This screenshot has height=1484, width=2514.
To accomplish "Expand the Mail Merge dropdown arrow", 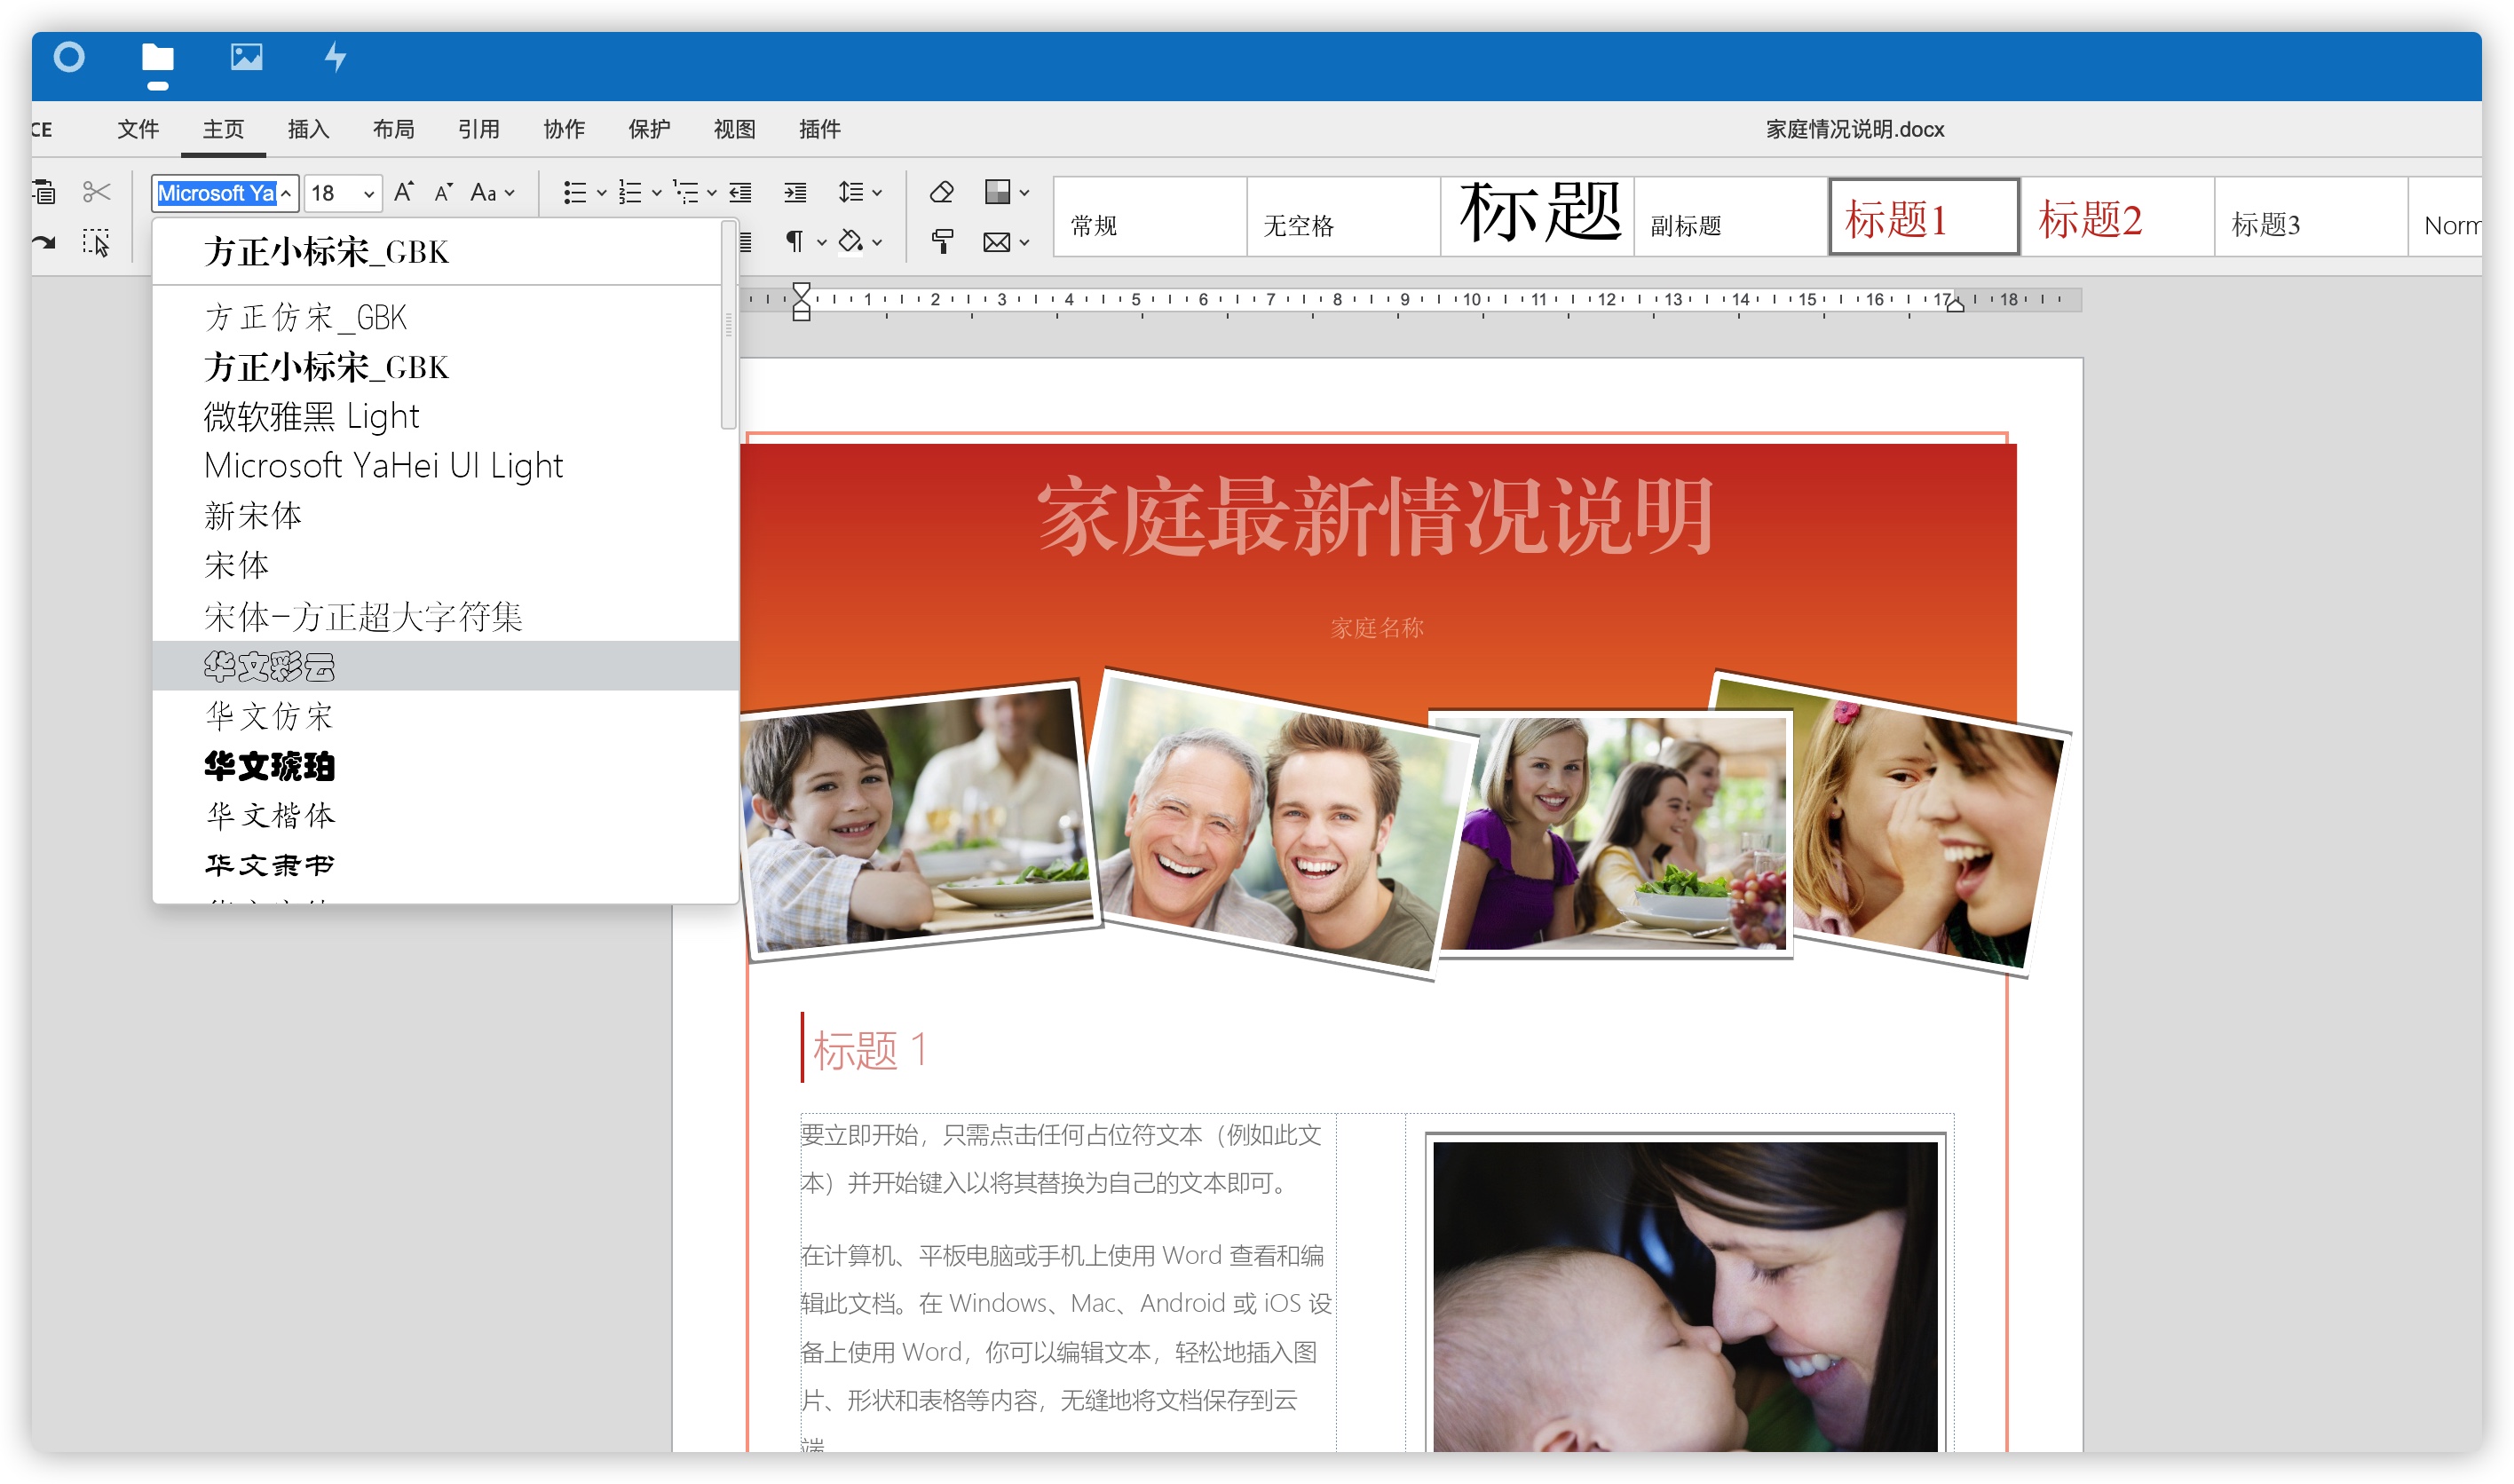I will [1024, 243].
